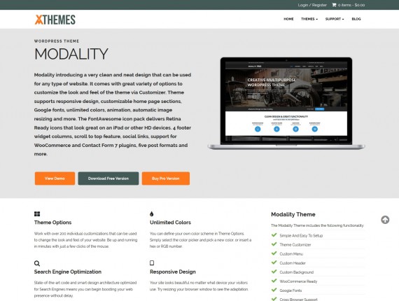
Task: Expand the Themes dropdown menu
Action: (309, 19)
